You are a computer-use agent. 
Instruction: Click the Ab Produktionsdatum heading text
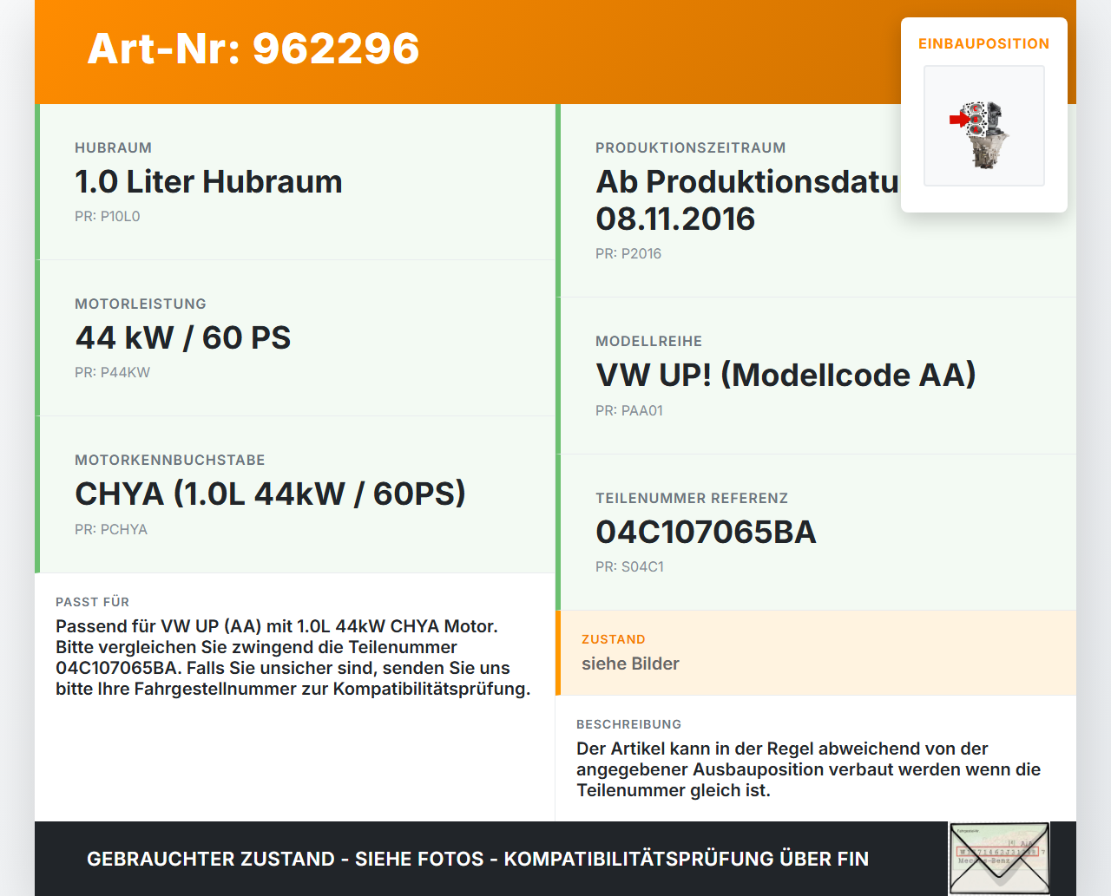(x=747, y=182)
